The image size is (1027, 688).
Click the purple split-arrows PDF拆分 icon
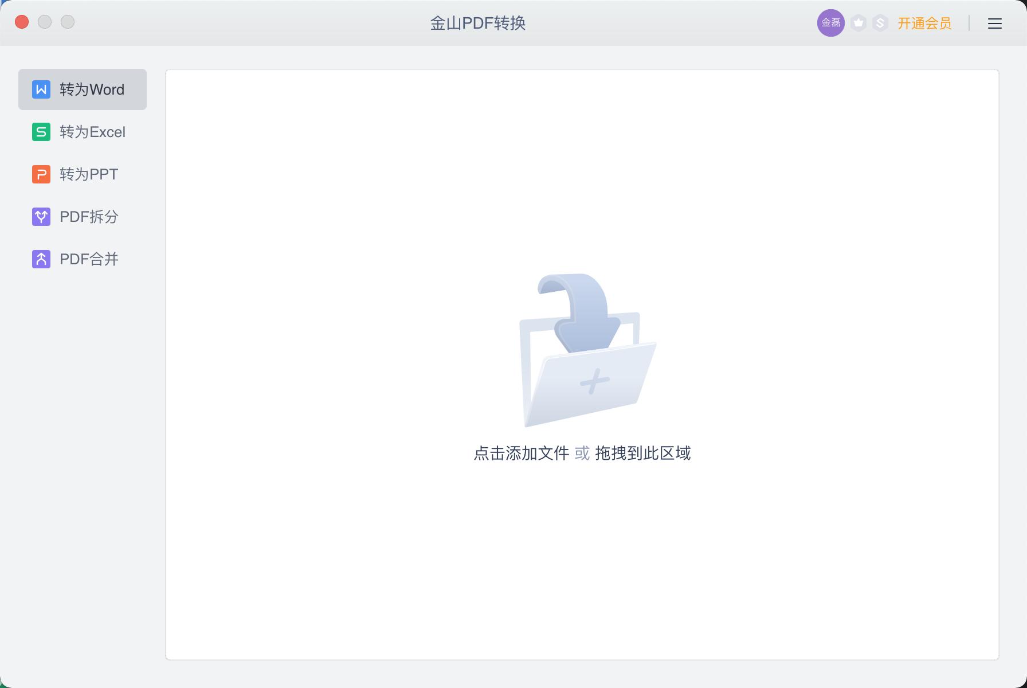tap(40, 217)
